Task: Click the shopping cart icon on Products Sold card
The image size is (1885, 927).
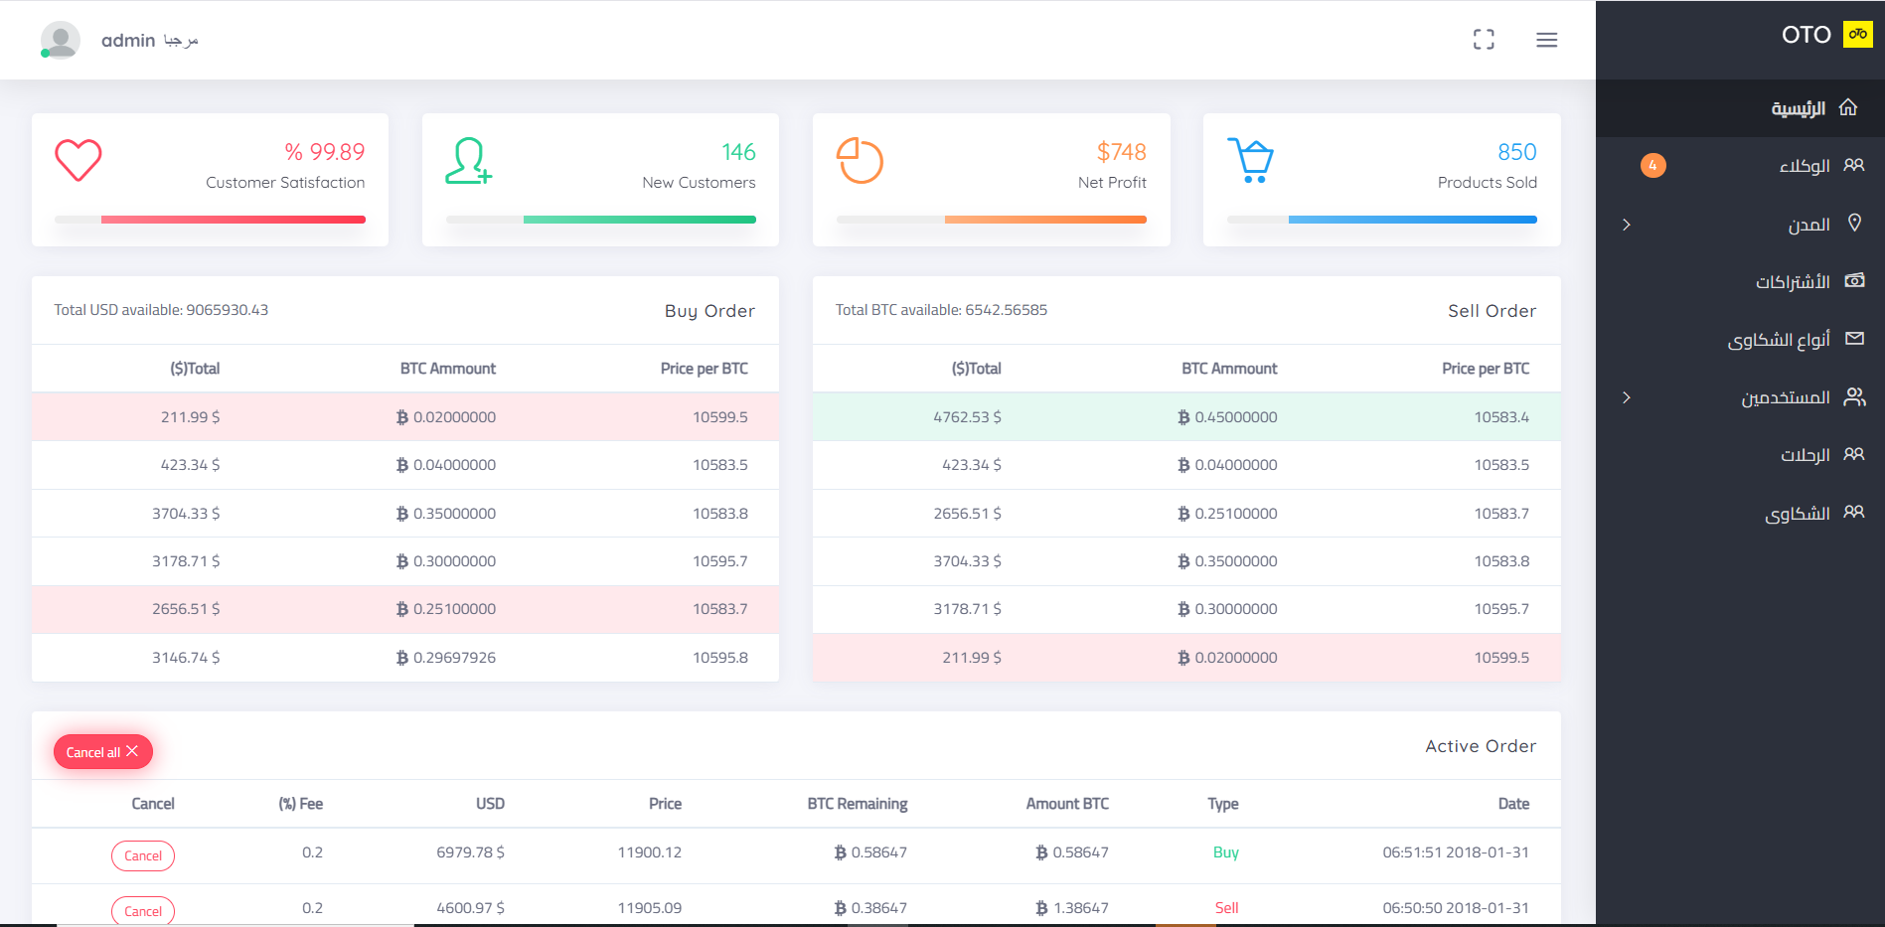Action: click(1250, 160)
